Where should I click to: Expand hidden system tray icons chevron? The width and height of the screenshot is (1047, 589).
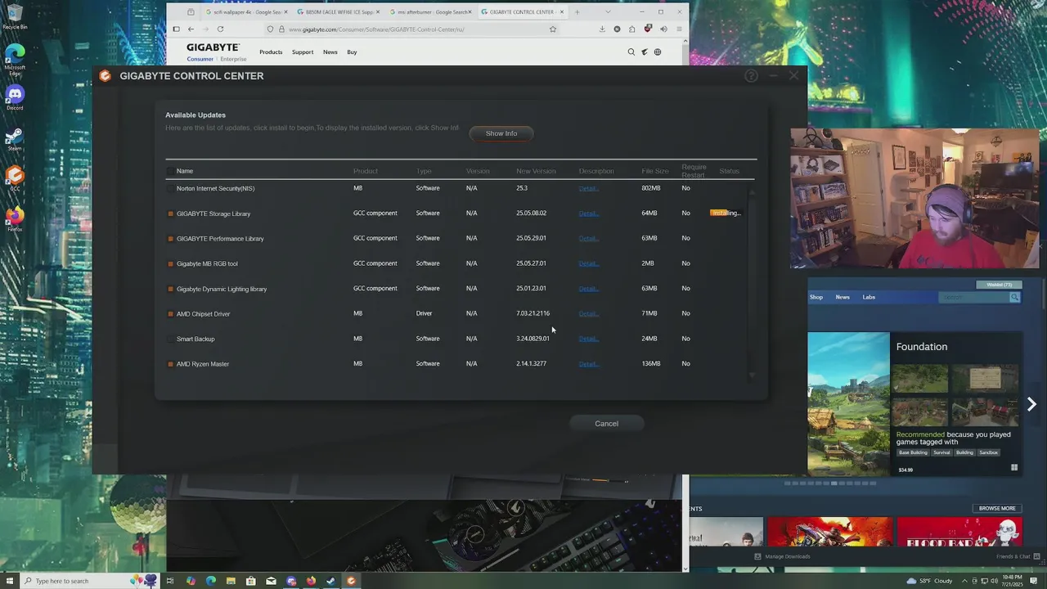point(964,581)
